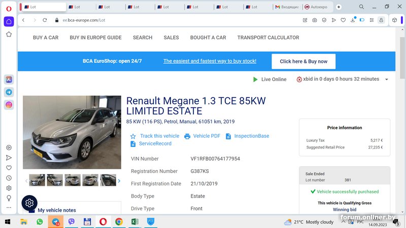This screenshot has height=228, width=406.
Task: Click the page vertical scrollbar
Action: coord(402,58)
